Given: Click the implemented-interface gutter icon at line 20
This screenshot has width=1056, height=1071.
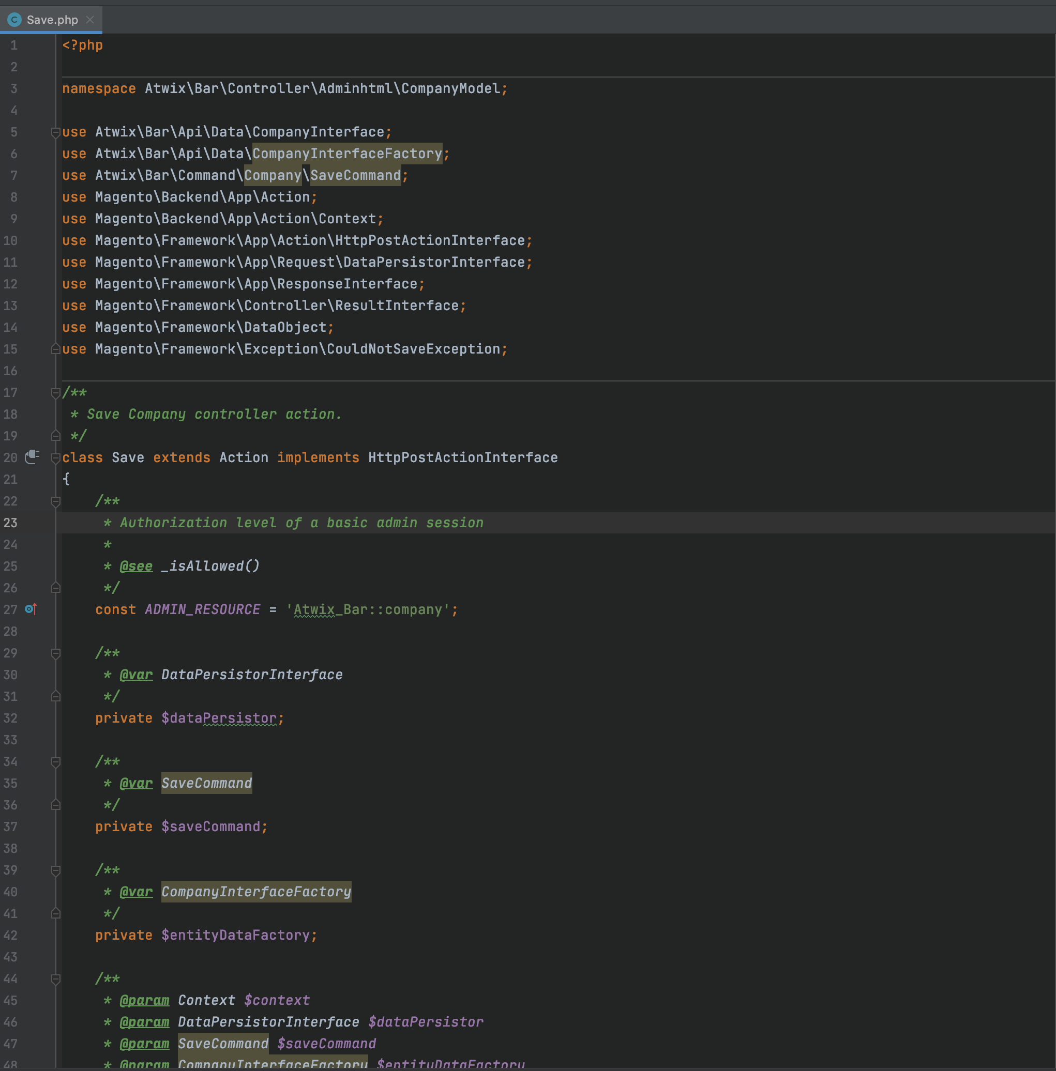Looking at the screenshot, I should pyautogui.click(x=32, y=457).
